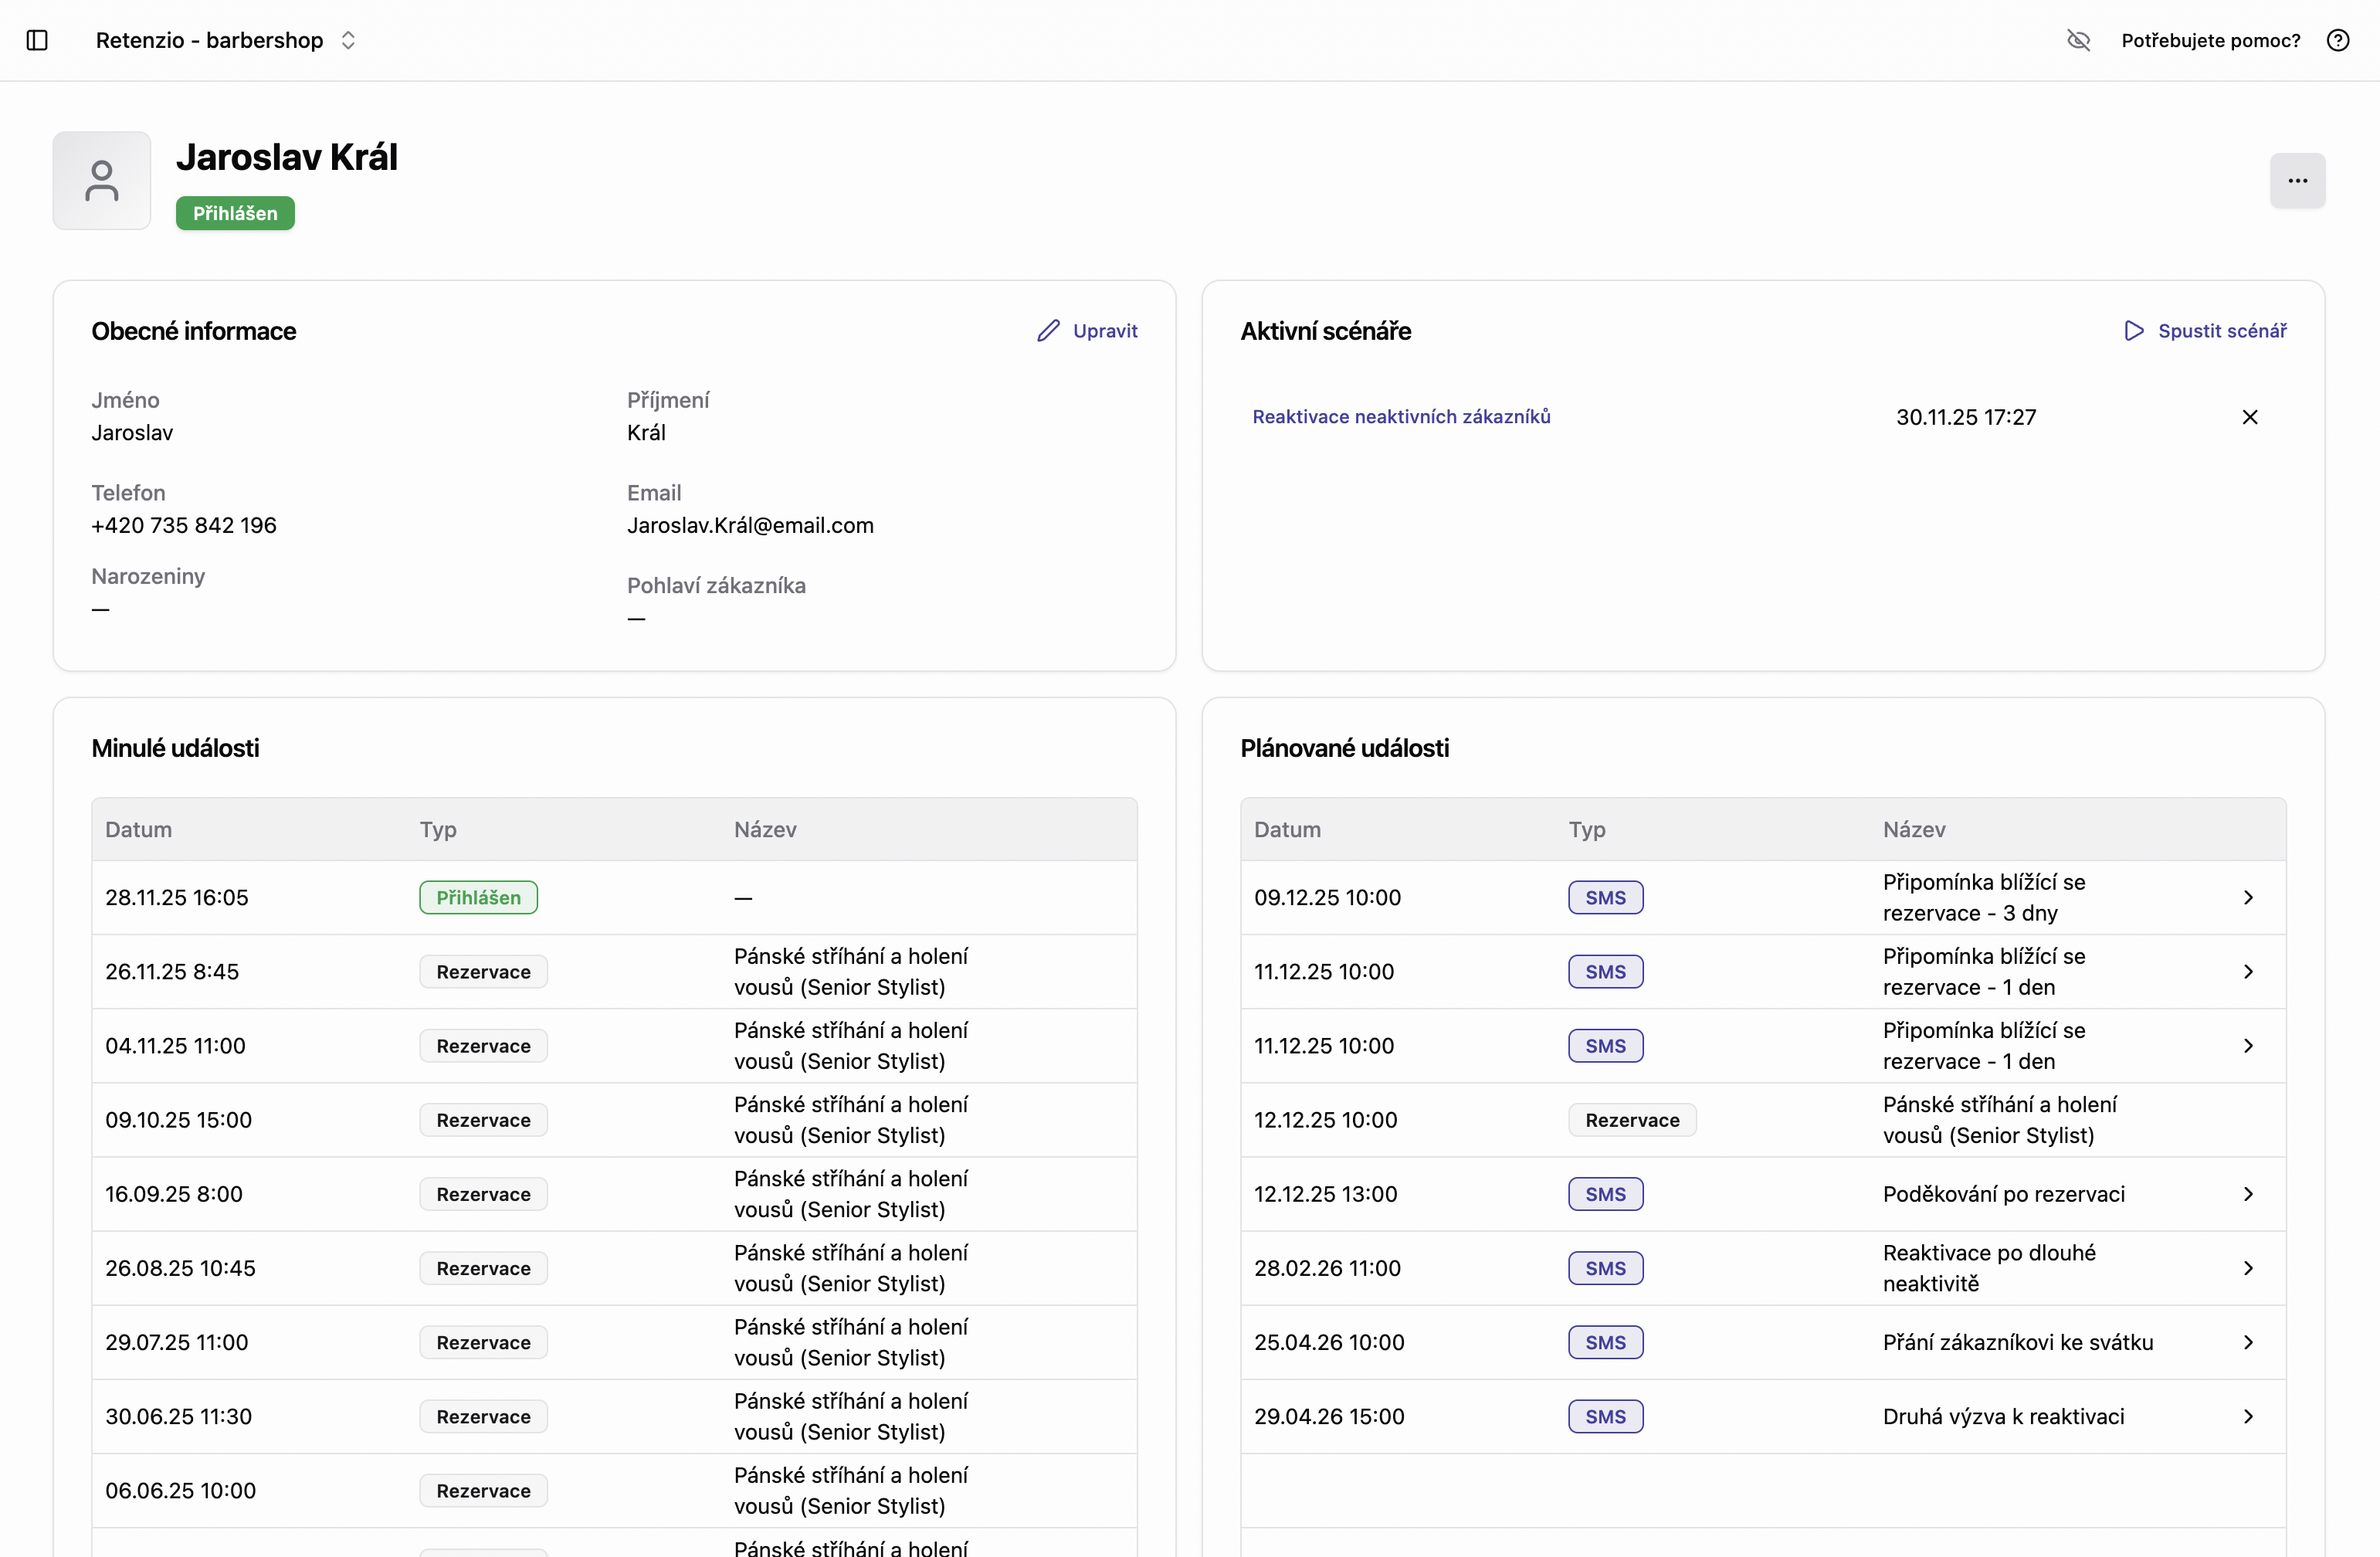Open the Přání zákazníkovi ke svátku chevron
Viewport: 2380px width, 1557px height.
coord(2248,1343)
